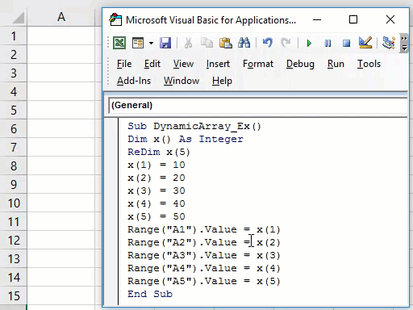Click the VBA window title bar icon
This screenshot has width=413, height=310.
click(115, 19)
